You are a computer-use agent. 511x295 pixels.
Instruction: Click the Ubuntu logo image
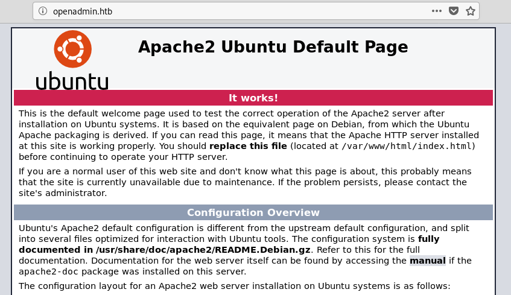[x=72, y=61]
